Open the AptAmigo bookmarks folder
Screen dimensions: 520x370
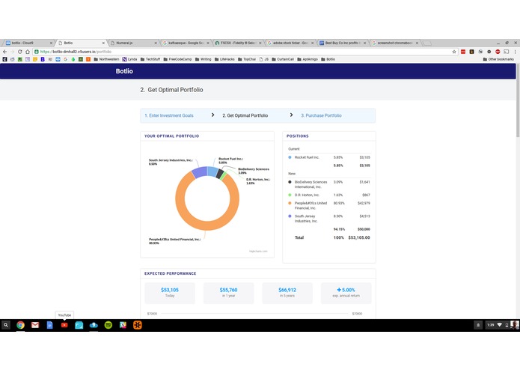(308, 59)
